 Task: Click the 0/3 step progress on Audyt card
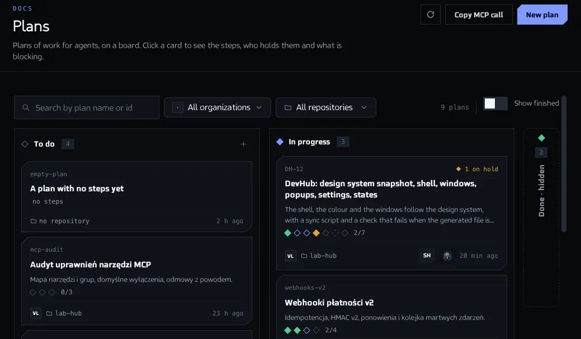(67, 292)
